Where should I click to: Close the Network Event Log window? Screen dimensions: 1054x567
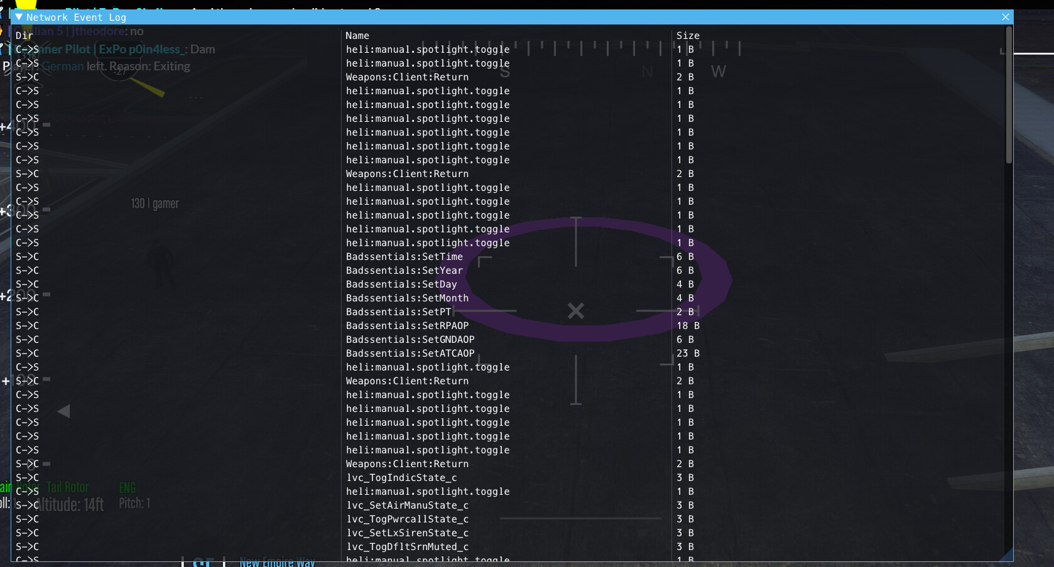pyautogui.click(x=1005, y=17)
